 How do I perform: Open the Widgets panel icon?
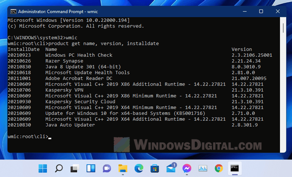coord(91,169)
